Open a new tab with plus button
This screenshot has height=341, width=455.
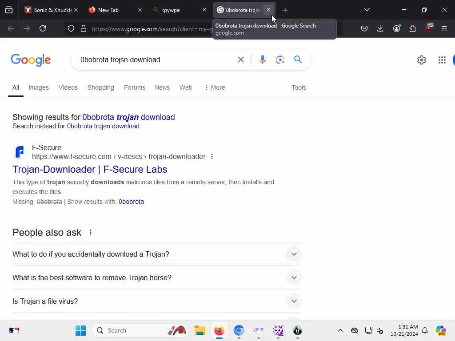click(285, 10)
